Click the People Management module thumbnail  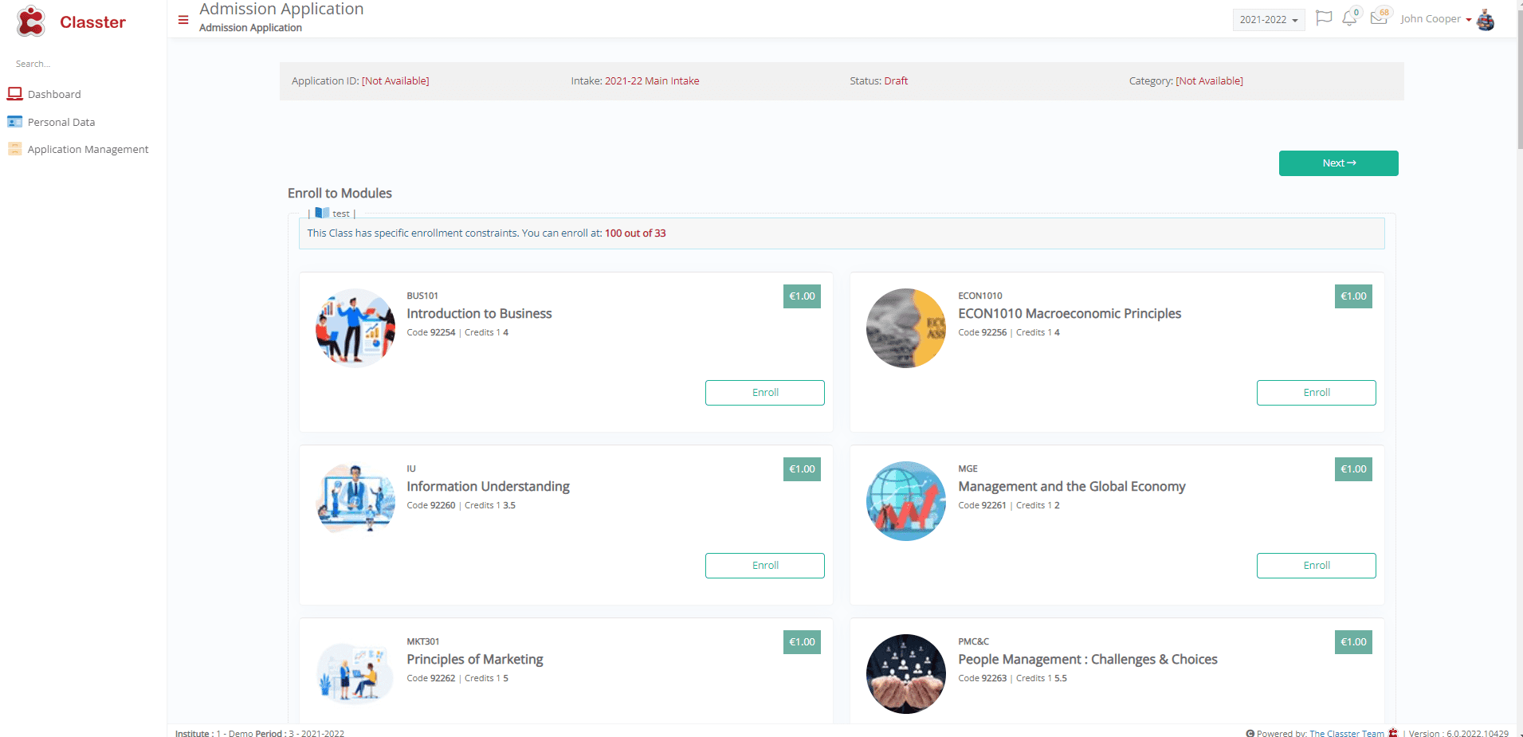[x=906, y=673]
